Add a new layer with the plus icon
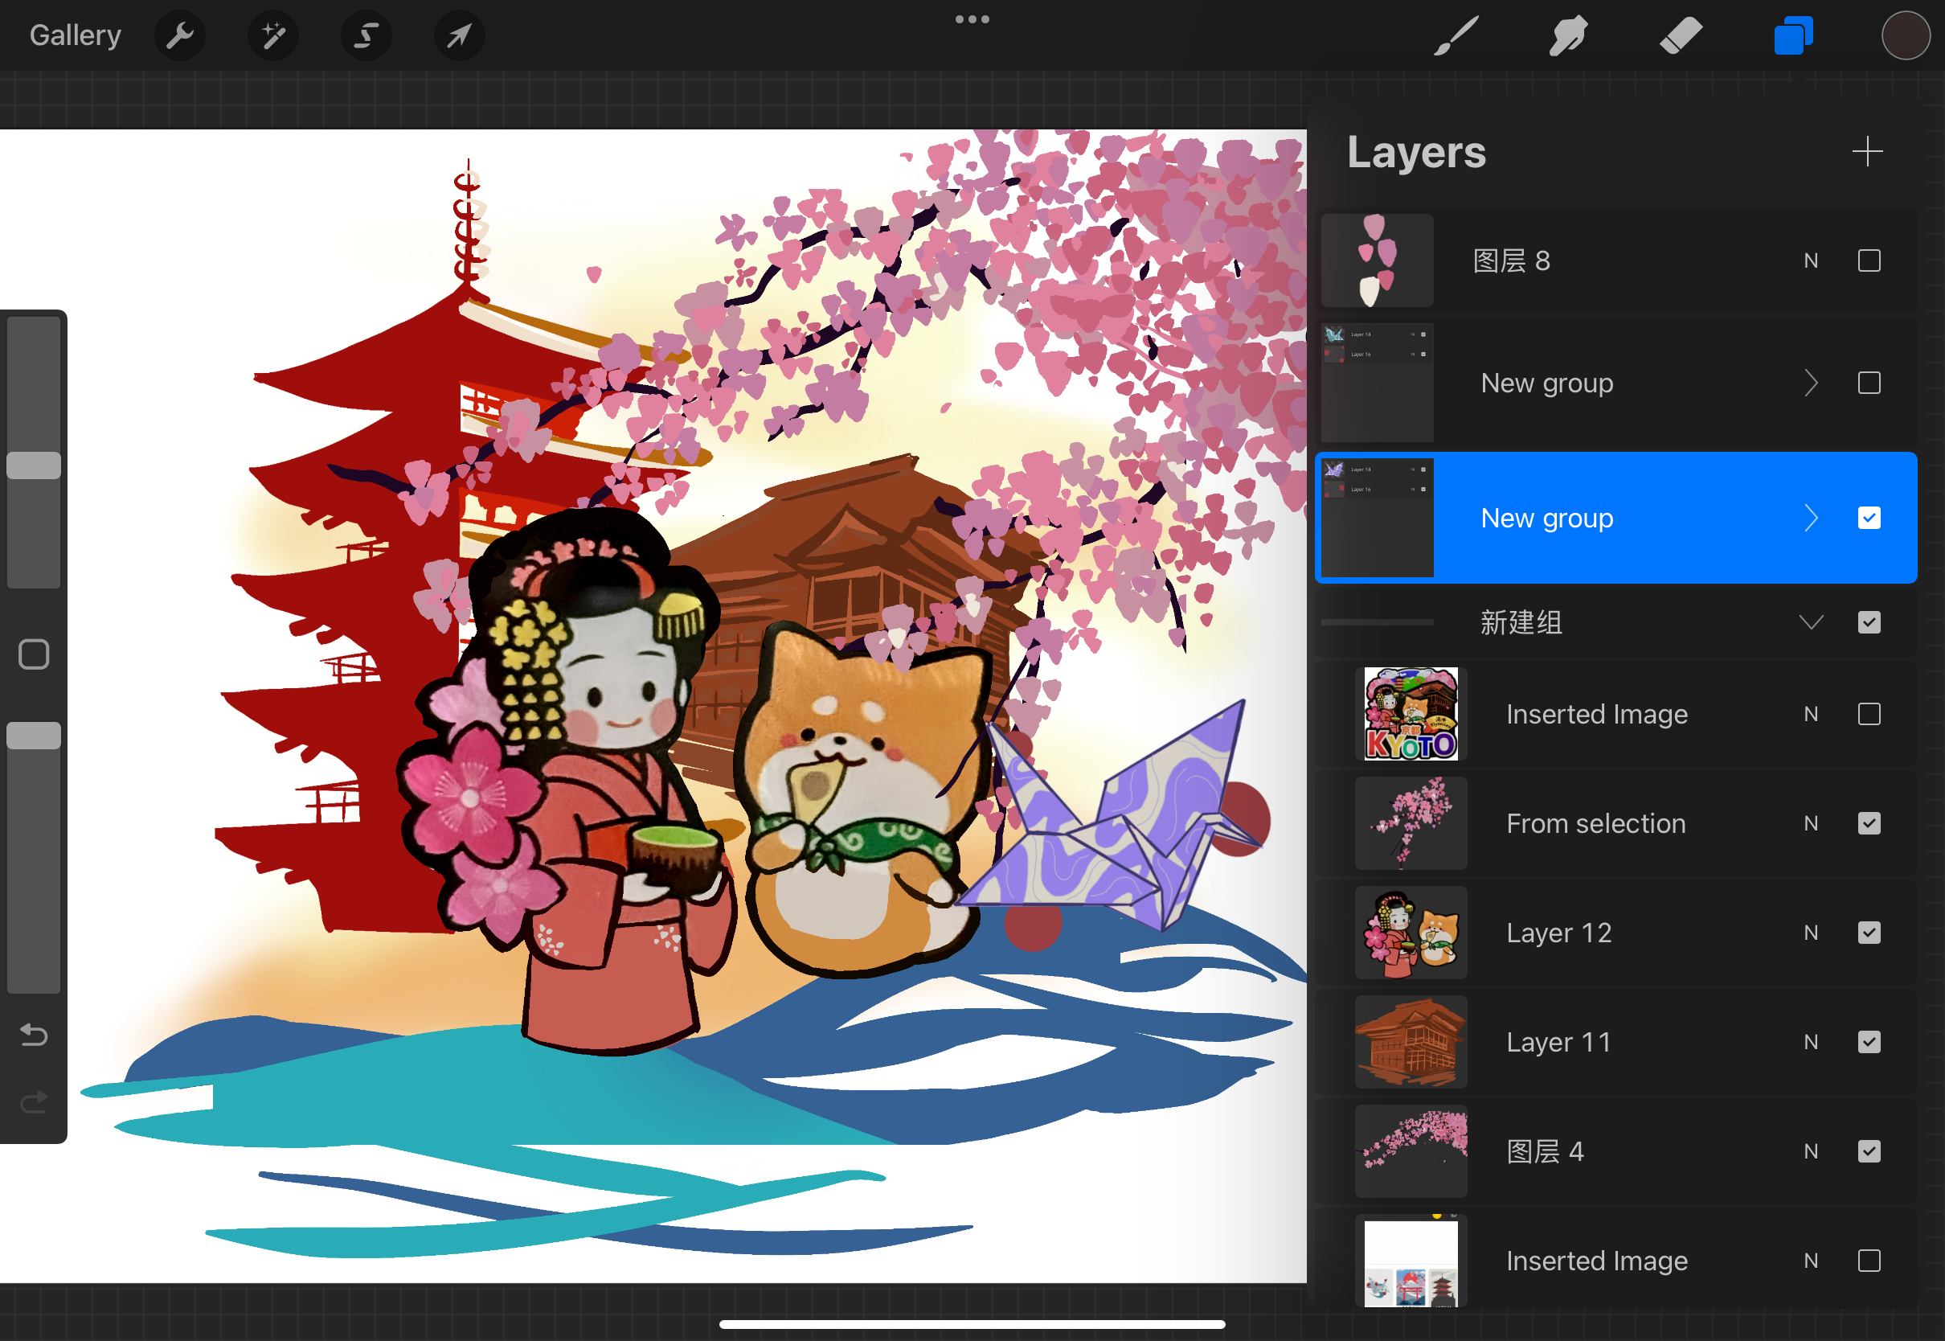This screenshot has height=1341, width=1945. (x=1867, y=152)
